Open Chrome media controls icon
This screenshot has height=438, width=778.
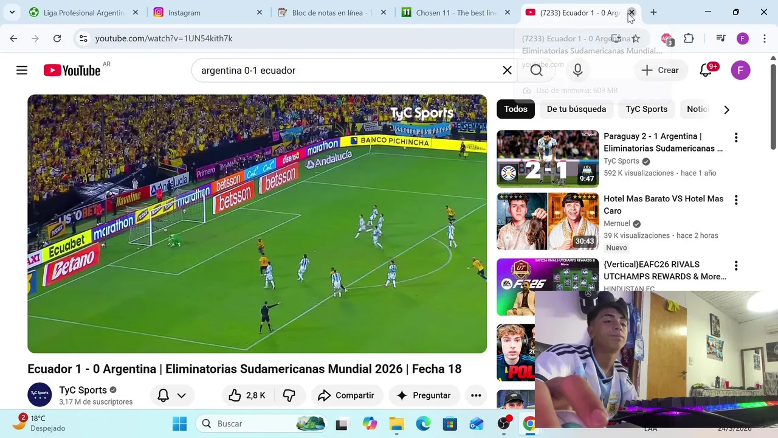[x=721, y=38]
